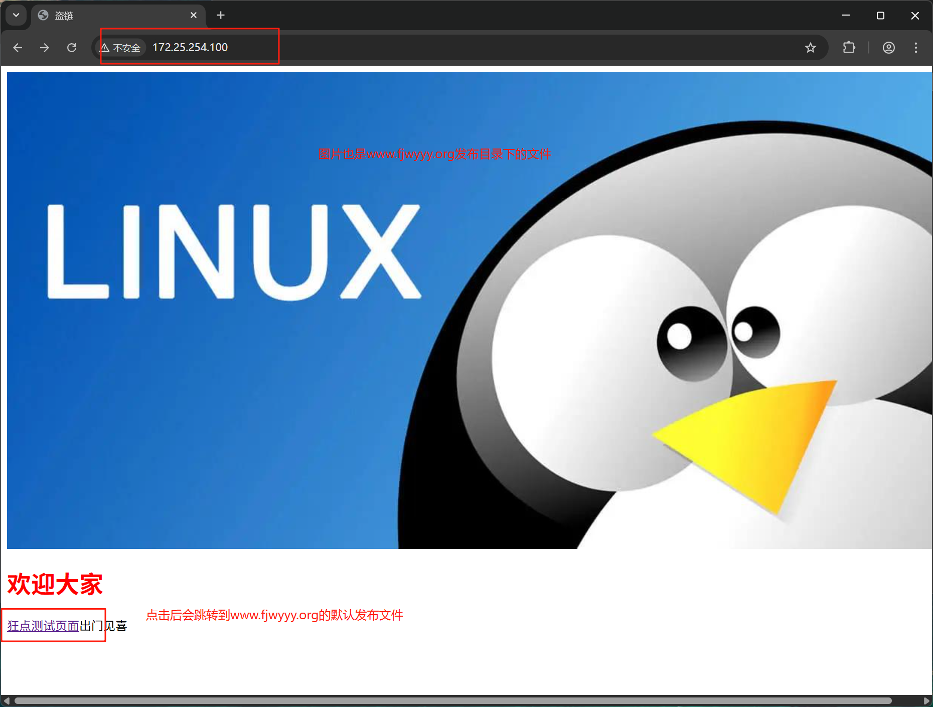This screenshot has width=933, height=707.
Task: Click the 欢迎大家 heading text
Action: [55, 584]
